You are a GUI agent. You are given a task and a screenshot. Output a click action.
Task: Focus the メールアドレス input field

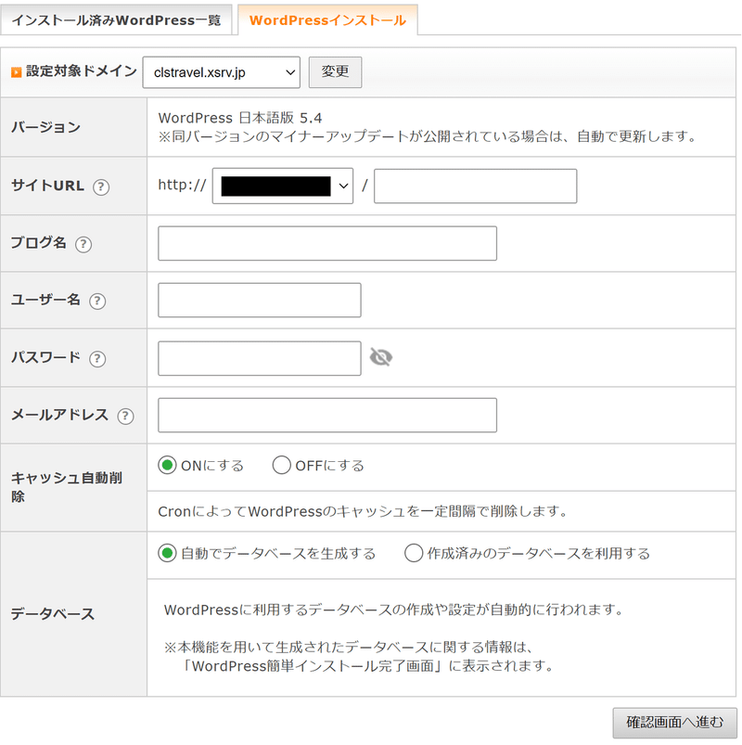click(x=327, y=416)
